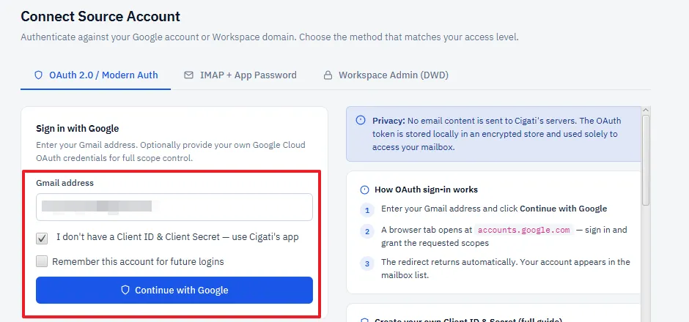Click the shield icon inside Continue with Google

tap(125, 290)
